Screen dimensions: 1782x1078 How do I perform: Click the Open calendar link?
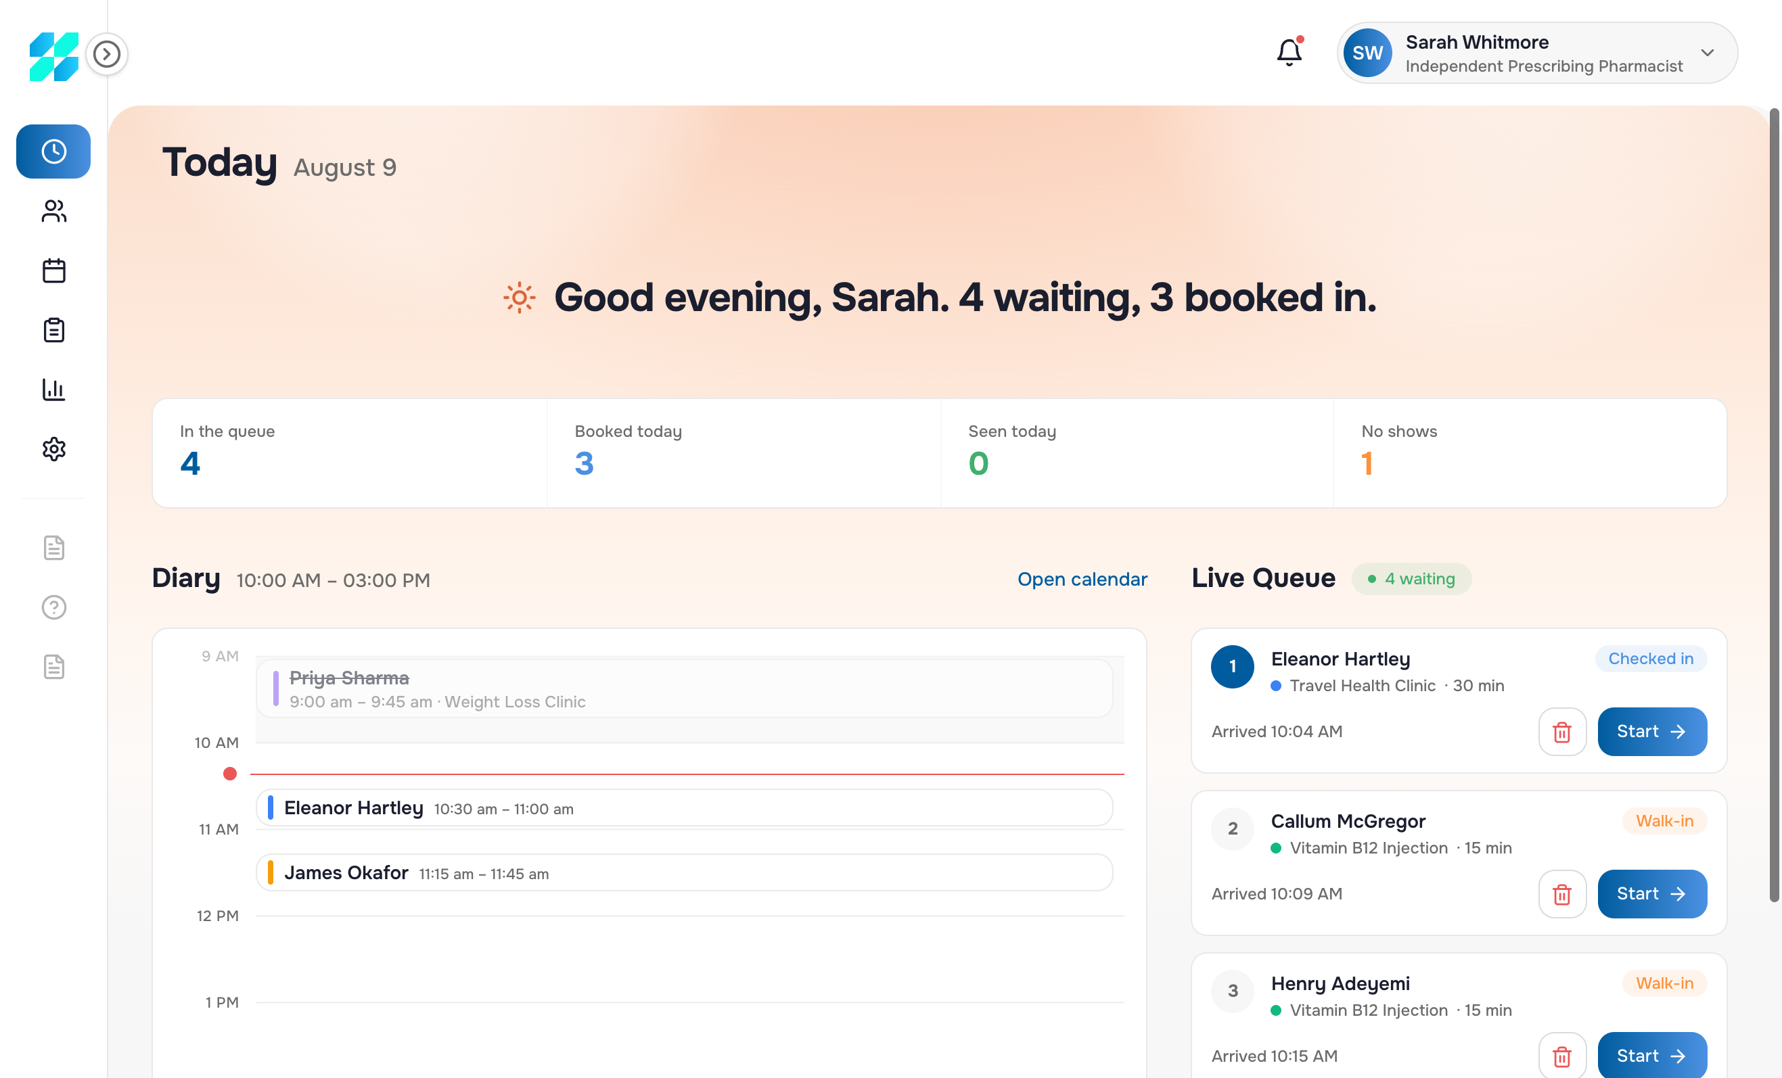point(1082,579)
